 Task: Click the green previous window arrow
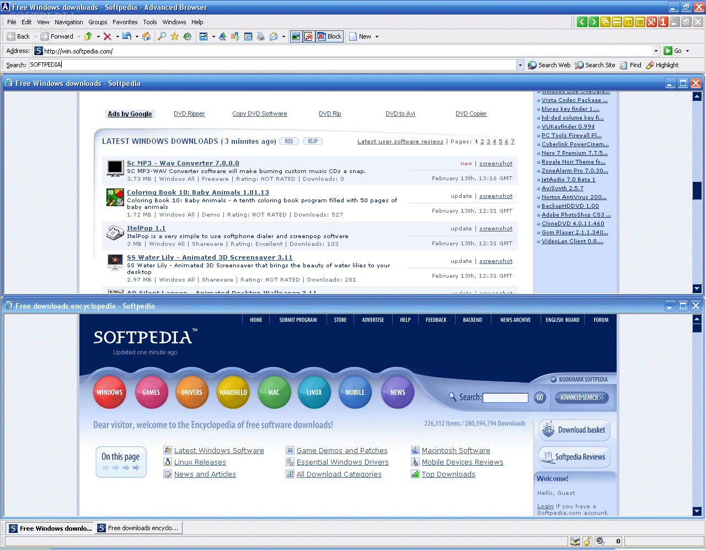point(582,22)
